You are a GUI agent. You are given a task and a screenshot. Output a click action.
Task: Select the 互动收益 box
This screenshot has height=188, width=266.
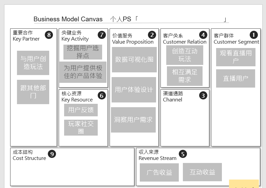[202, 172]
